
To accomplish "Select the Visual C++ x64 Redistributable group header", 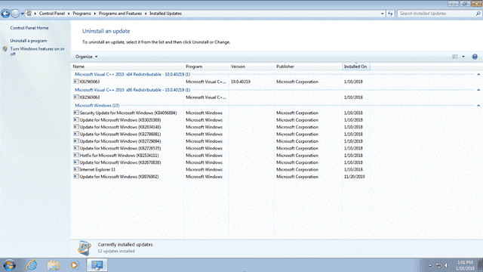I will coord(133,74).
